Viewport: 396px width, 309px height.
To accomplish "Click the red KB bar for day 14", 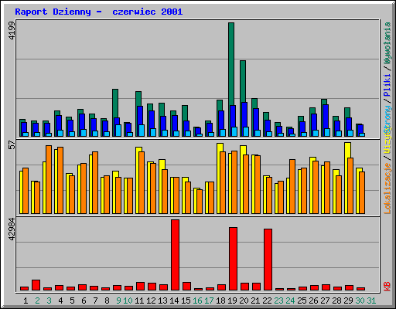I will click(x=176, y=255).
